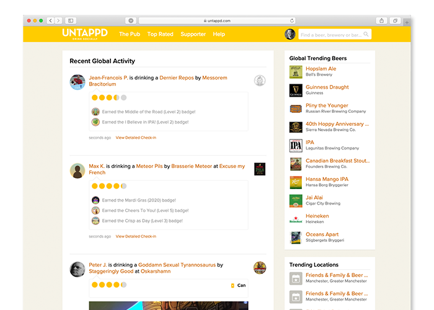
Task: Click the Jai Alai label icon
Action: [x=296, y=201]
